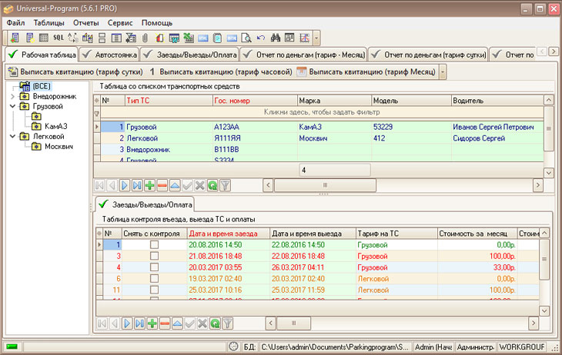Tick the checkbox in row 11 of entries
Viewport: 562px width, 355px height.
click(x=154, y=290)
